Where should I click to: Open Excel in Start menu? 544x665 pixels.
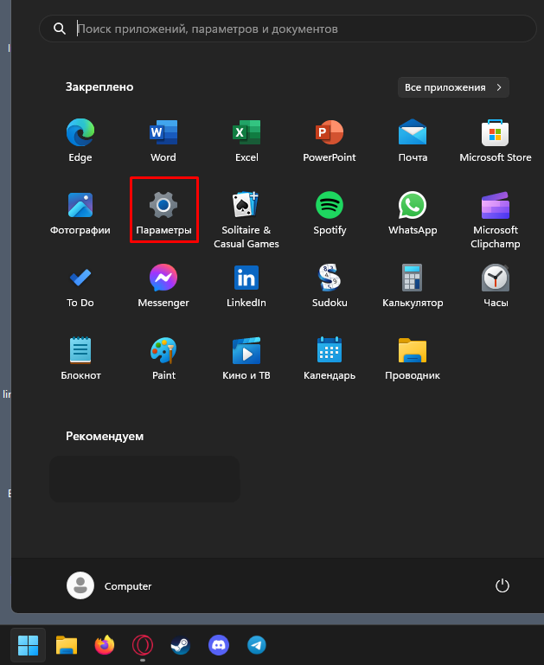(246, 141)
